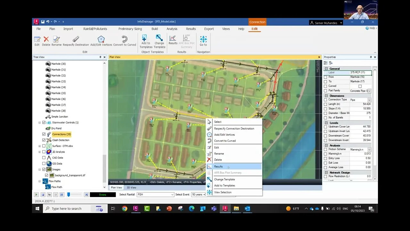Screen dimensions: 410x231
Task: Choose Respecify Connection Destination in context menu
Action: (234, 129)
